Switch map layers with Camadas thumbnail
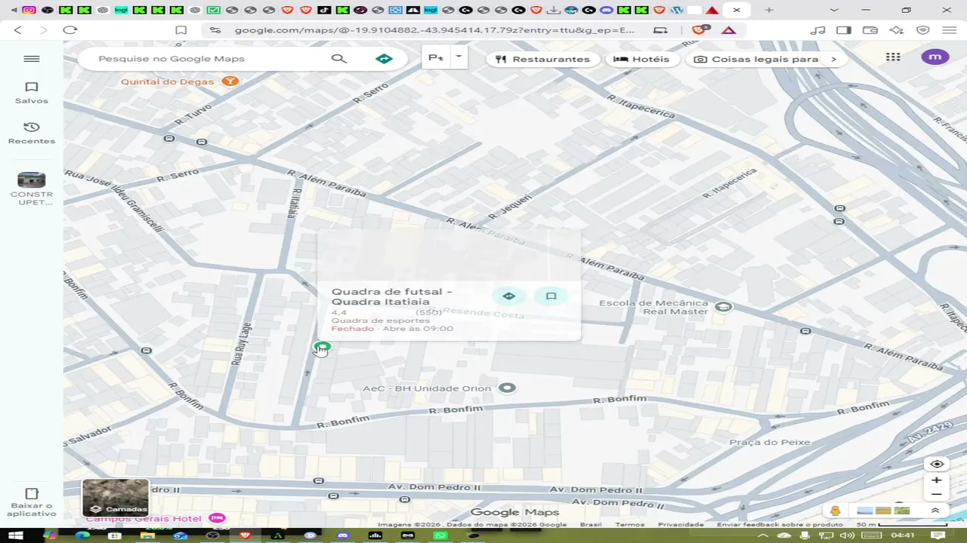This screenshot has height=543, width=967. click(116, 498)
